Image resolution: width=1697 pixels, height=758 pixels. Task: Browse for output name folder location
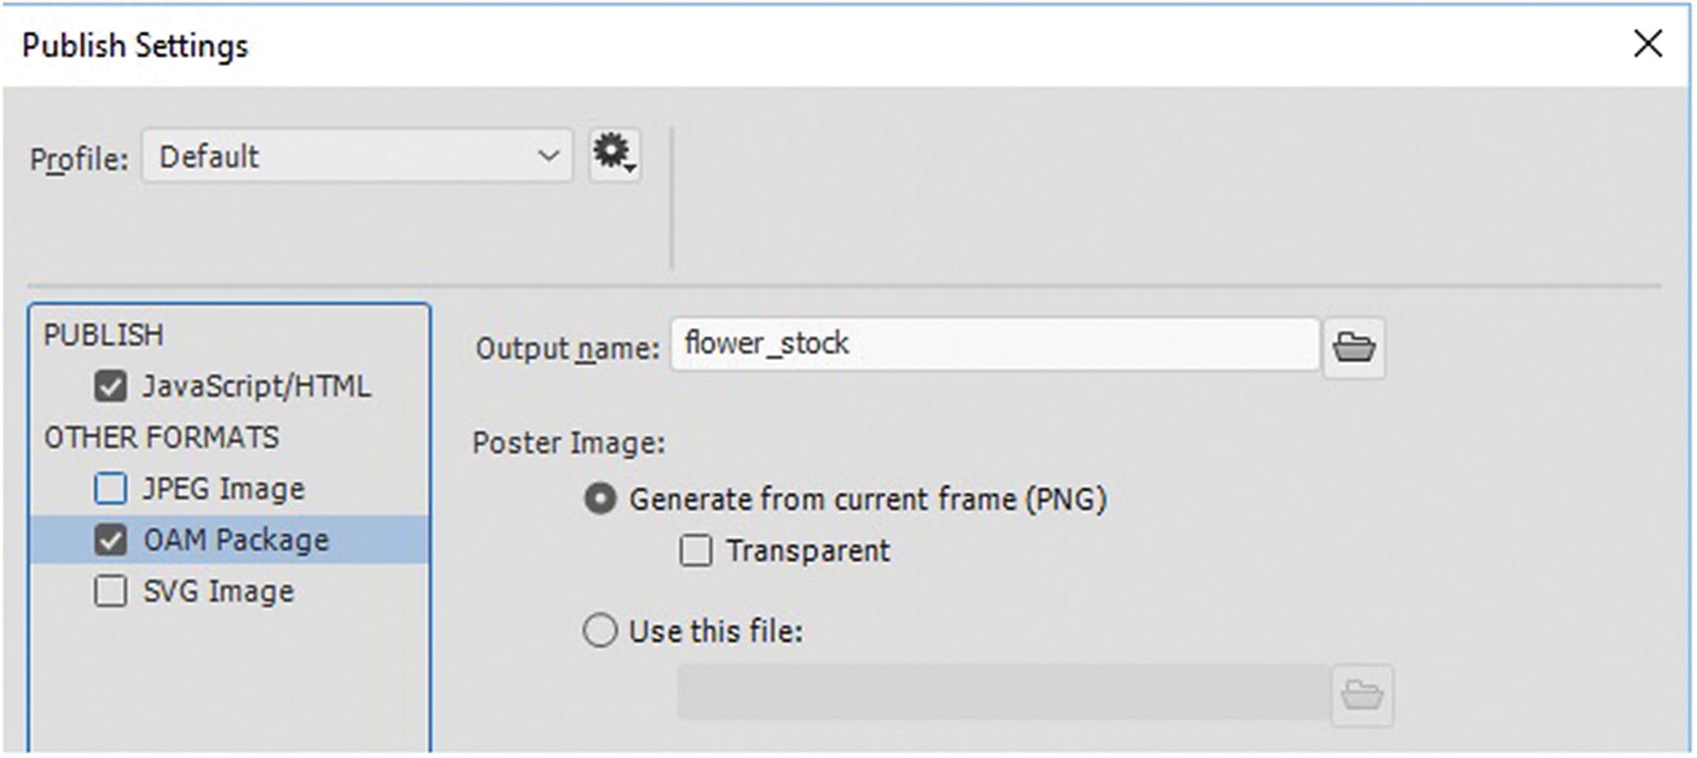coord(1353,348)
